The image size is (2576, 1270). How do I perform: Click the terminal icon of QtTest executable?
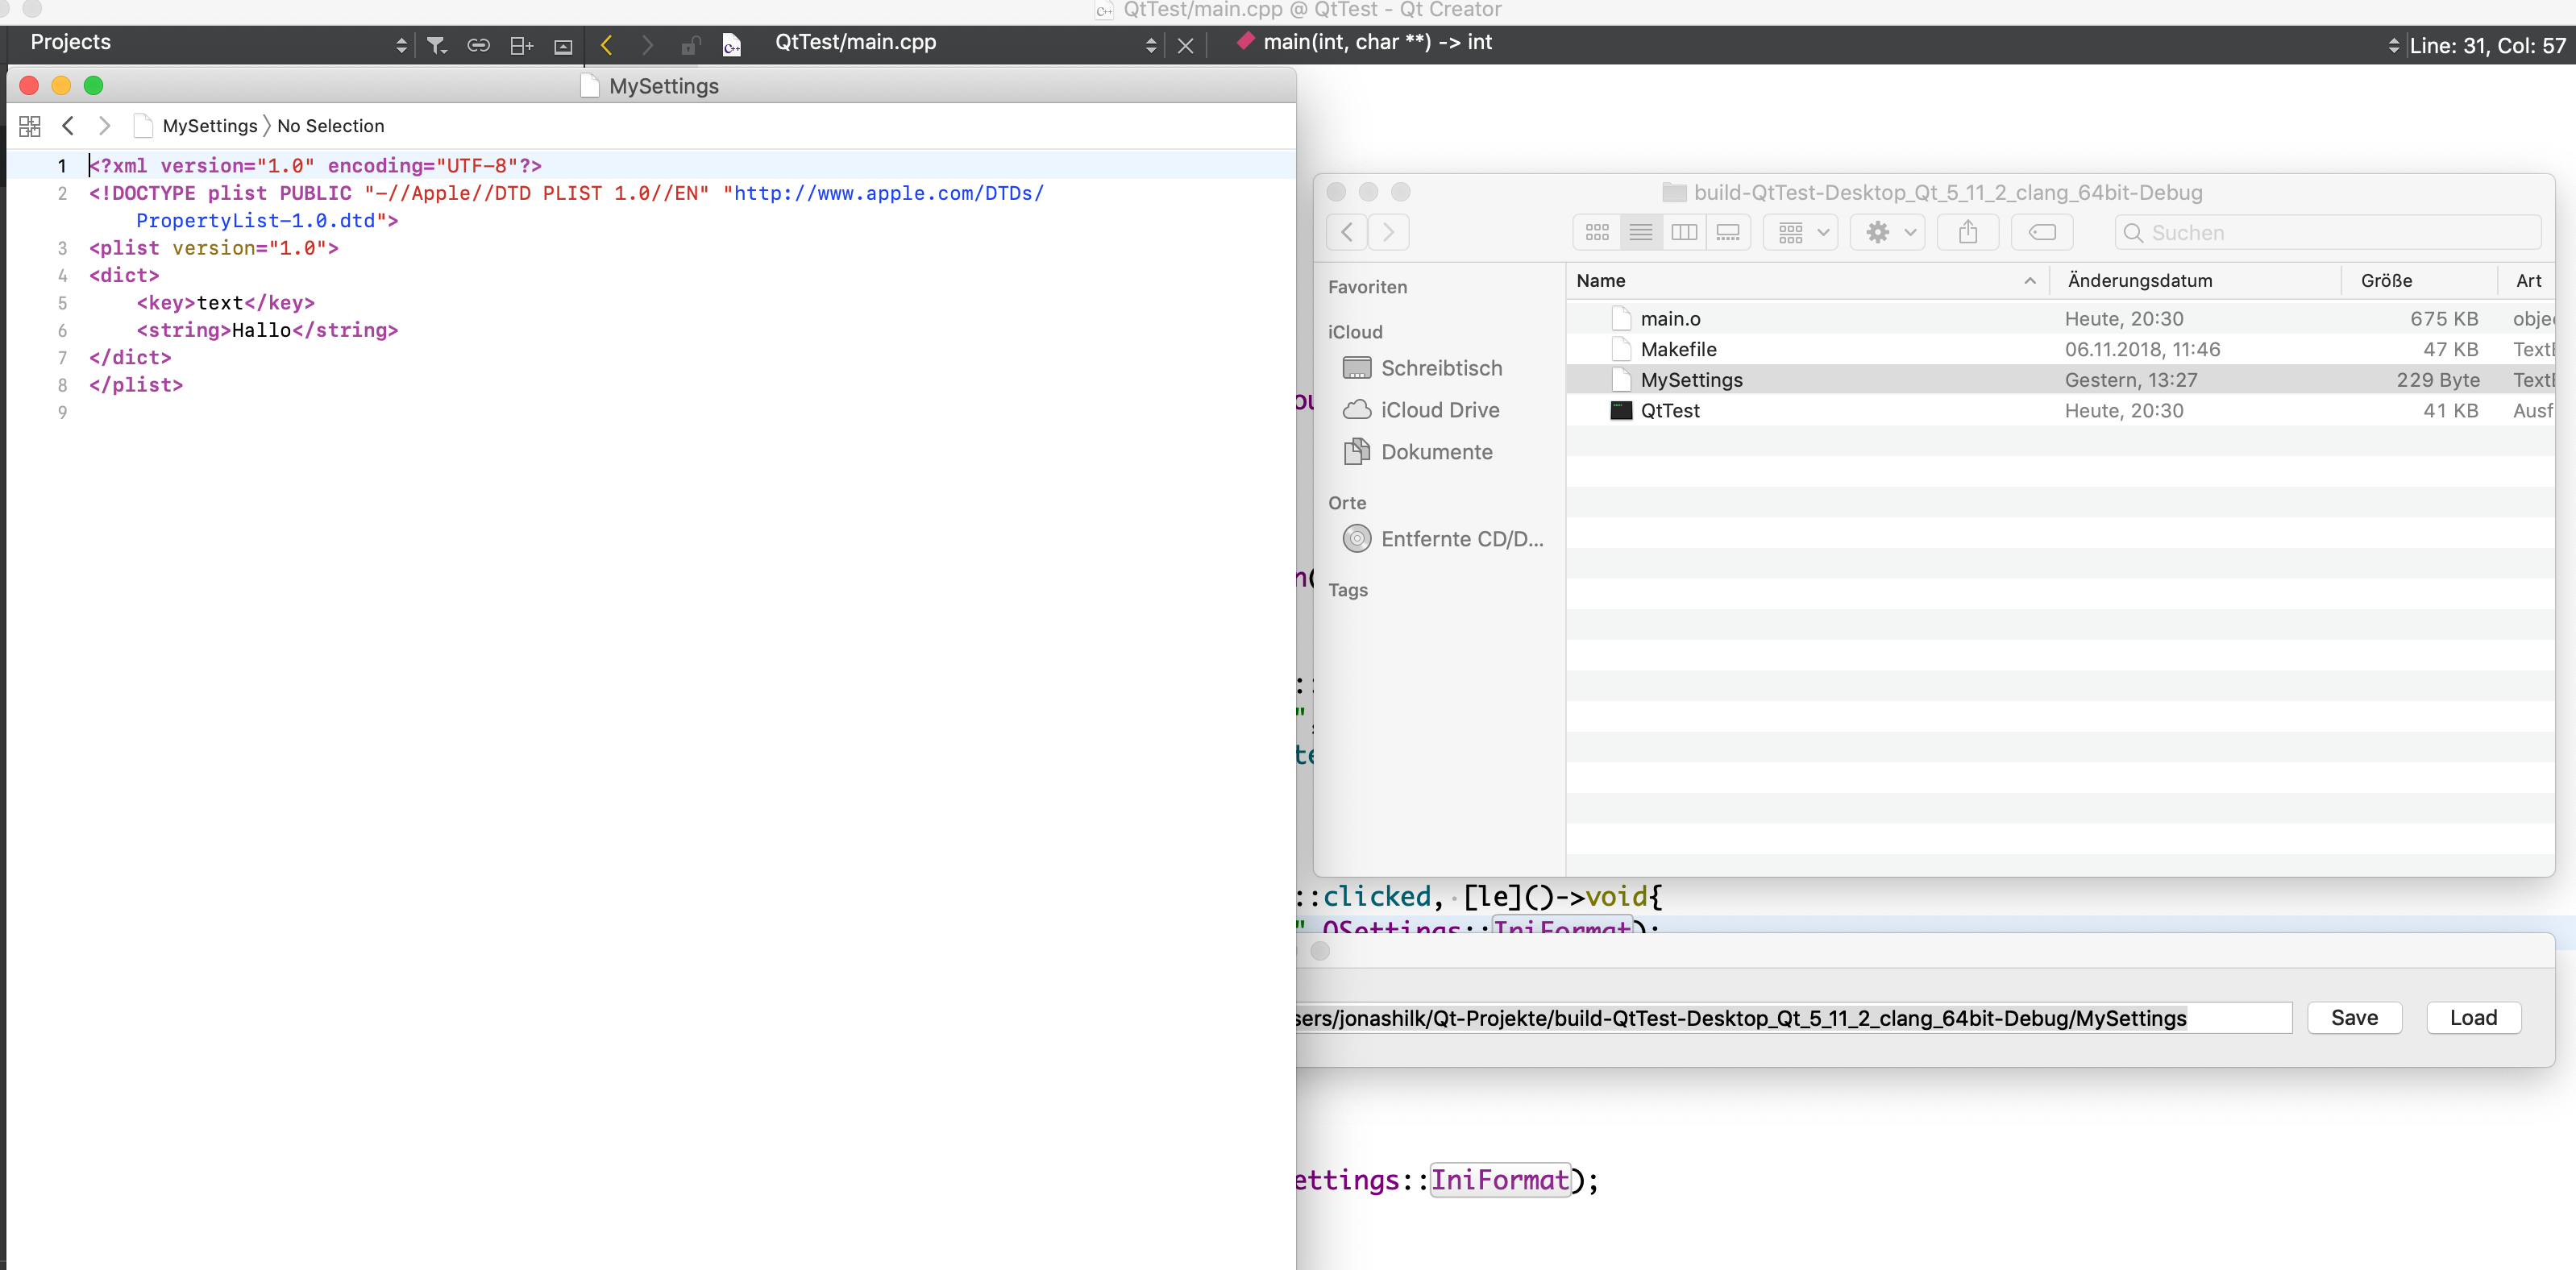pos(1621,411)
